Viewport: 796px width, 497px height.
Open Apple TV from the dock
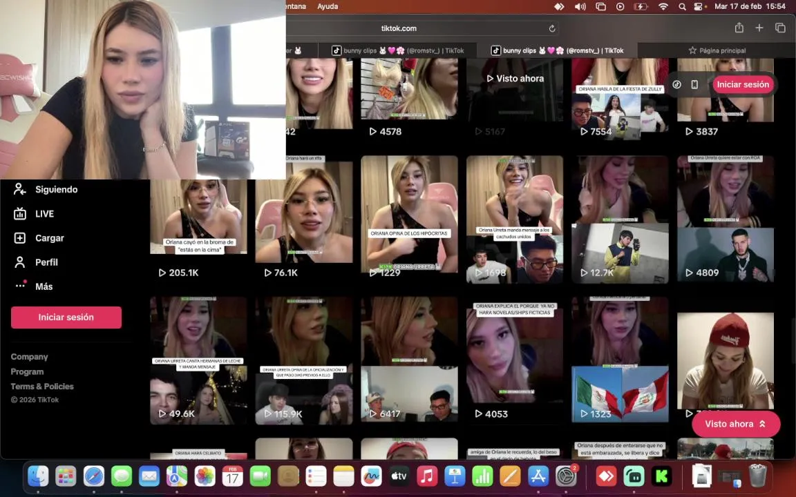[399, 476]
